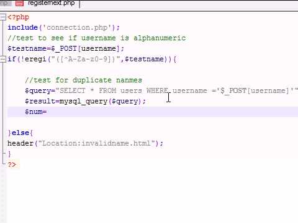
Task: Click the $result=mysql_query($query); line
Action: coord(85,101)
